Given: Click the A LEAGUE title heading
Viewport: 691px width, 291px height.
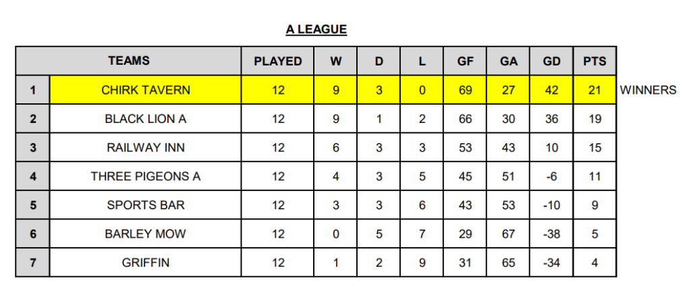Looking at the screenshot, I should click(316, 30).
